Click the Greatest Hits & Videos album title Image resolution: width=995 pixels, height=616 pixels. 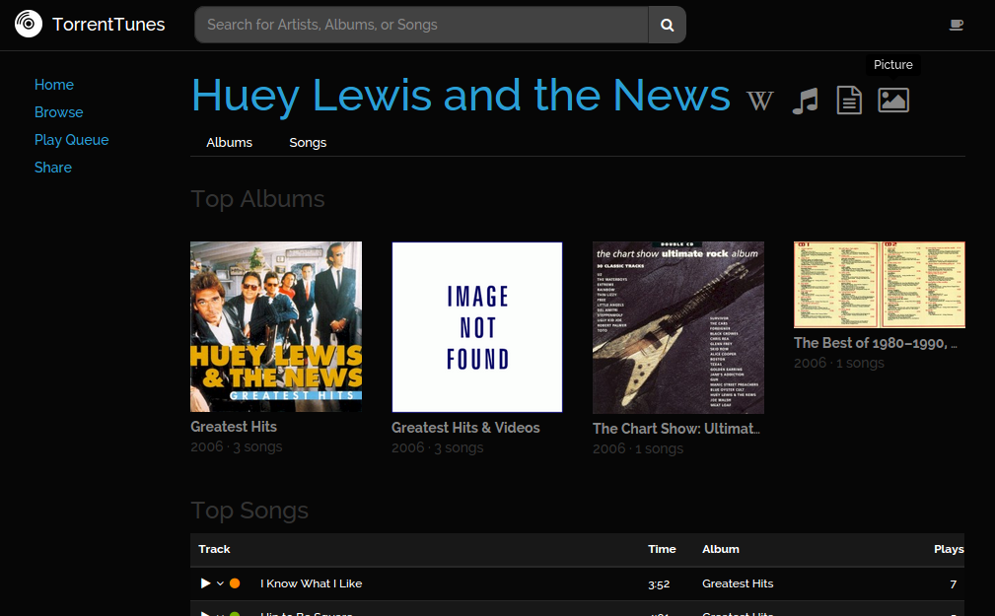(465, 428)
